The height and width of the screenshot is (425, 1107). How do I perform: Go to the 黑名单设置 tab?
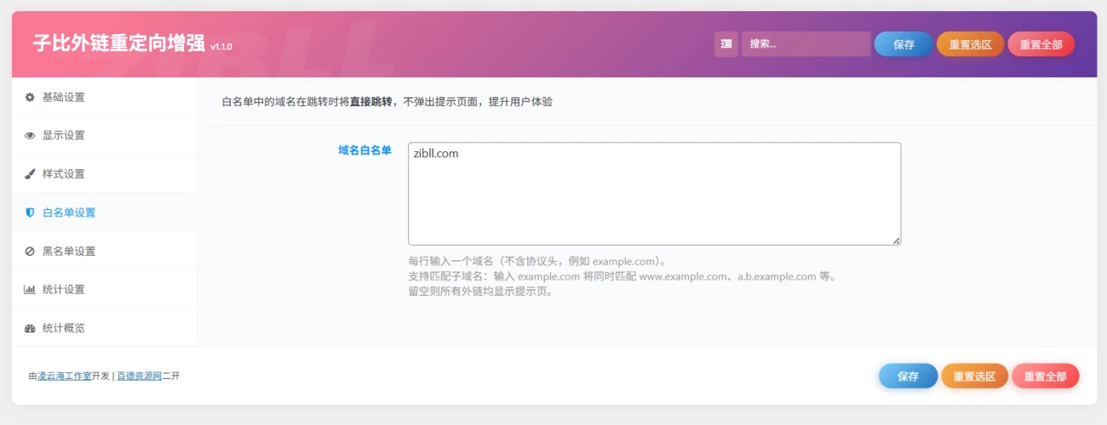(104, 252)
